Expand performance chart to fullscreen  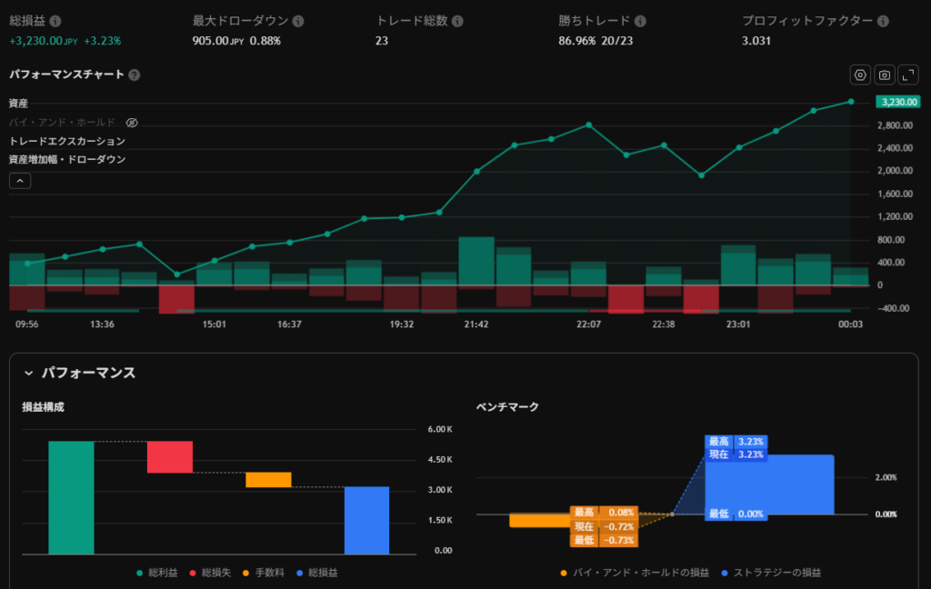coord(907,75)
